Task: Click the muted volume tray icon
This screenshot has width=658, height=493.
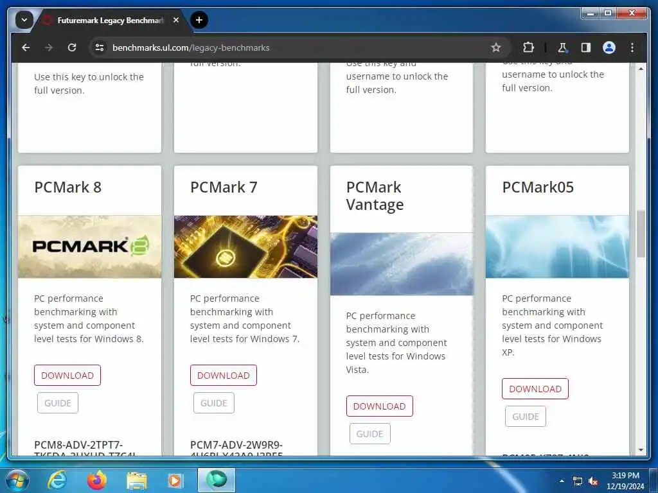Action: click(593, 481)
